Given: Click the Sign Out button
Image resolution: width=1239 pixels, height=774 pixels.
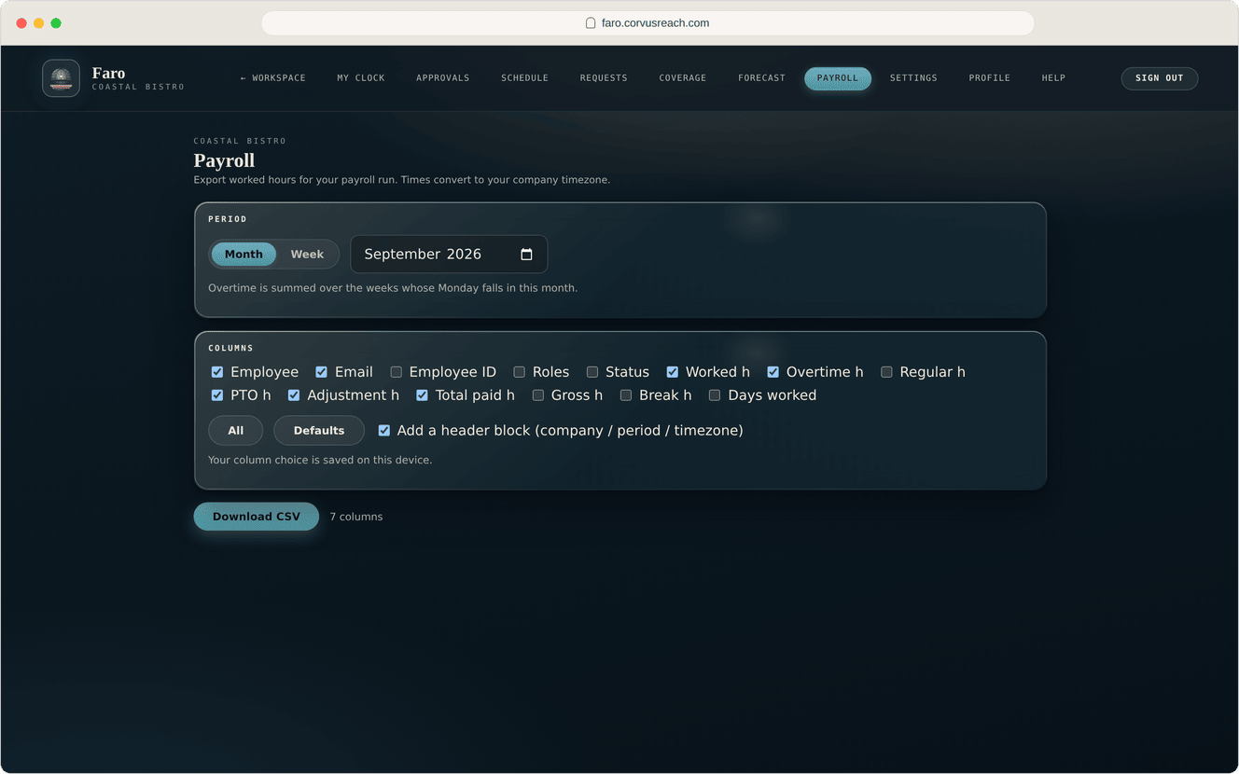Looking at the screenshot, I should click(x=1160, y=78).
